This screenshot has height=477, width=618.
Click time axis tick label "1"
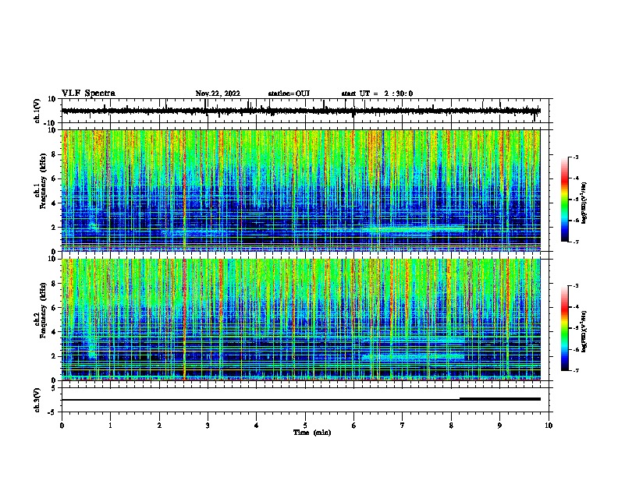tap(110, 426)
